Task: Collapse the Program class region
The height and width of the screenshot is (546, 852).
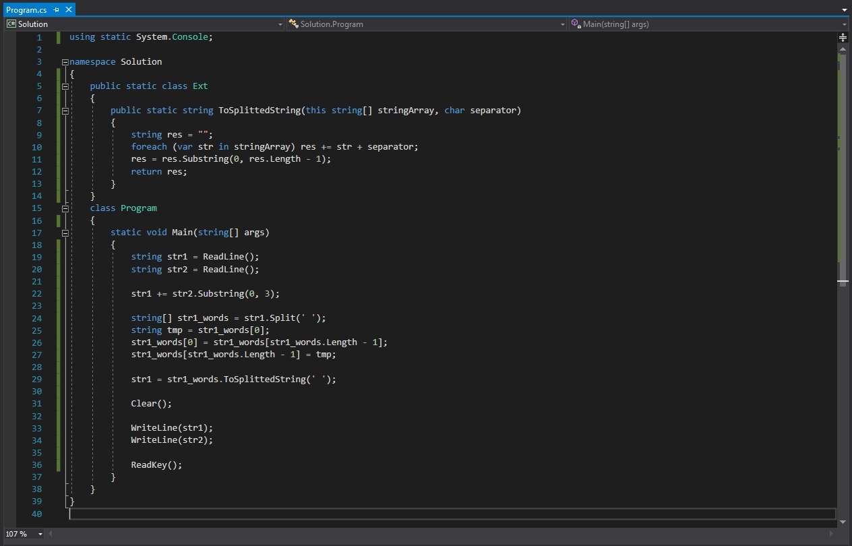Action: click(x=65, y=208)
